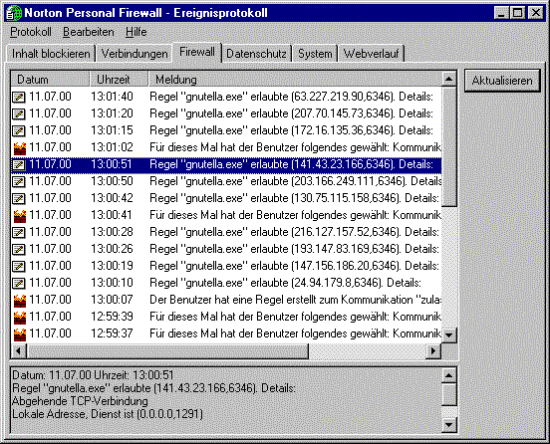Screen dimensions: 550x444
Task: Click the note icon of 13:01:40 entry
Action: 19,97
